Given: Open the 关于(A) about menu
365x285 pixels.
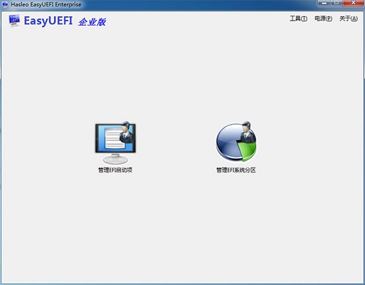Looking at the screenshot, I should coord(349,19).
